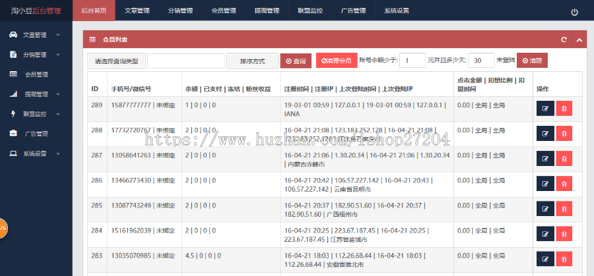
Task: Open the 请选择查询类型 dropdown
Action: (116, 61)
